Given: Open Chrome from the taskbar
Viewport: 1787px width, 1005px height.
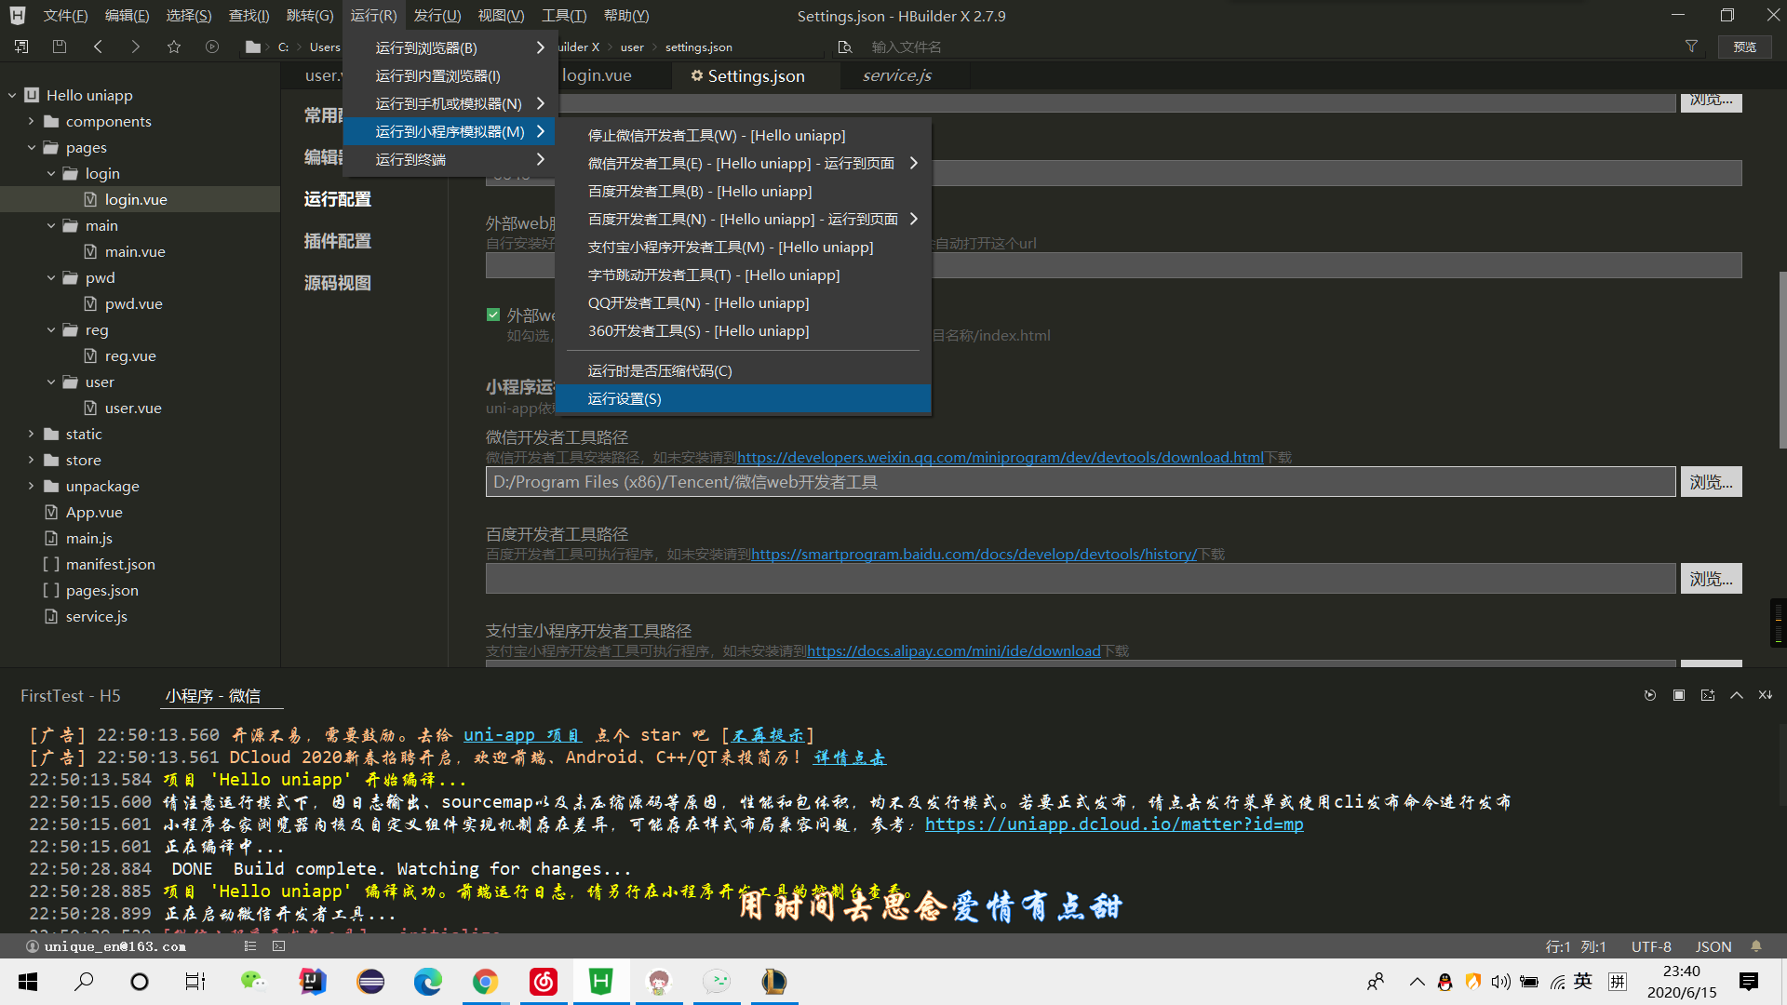Looking at the screenshot, I should (x=485, y=982).
